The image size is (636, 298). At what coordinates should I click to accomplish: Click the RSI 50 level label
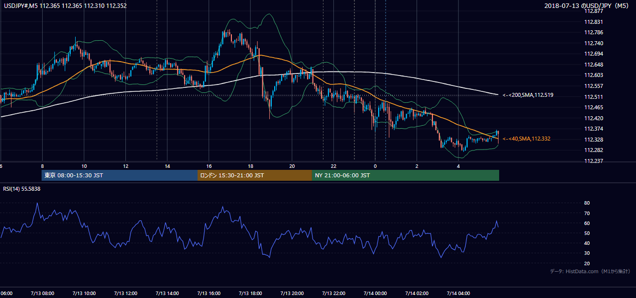[x=587, y=233]
